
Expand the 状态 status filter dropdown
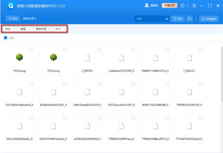10,29
